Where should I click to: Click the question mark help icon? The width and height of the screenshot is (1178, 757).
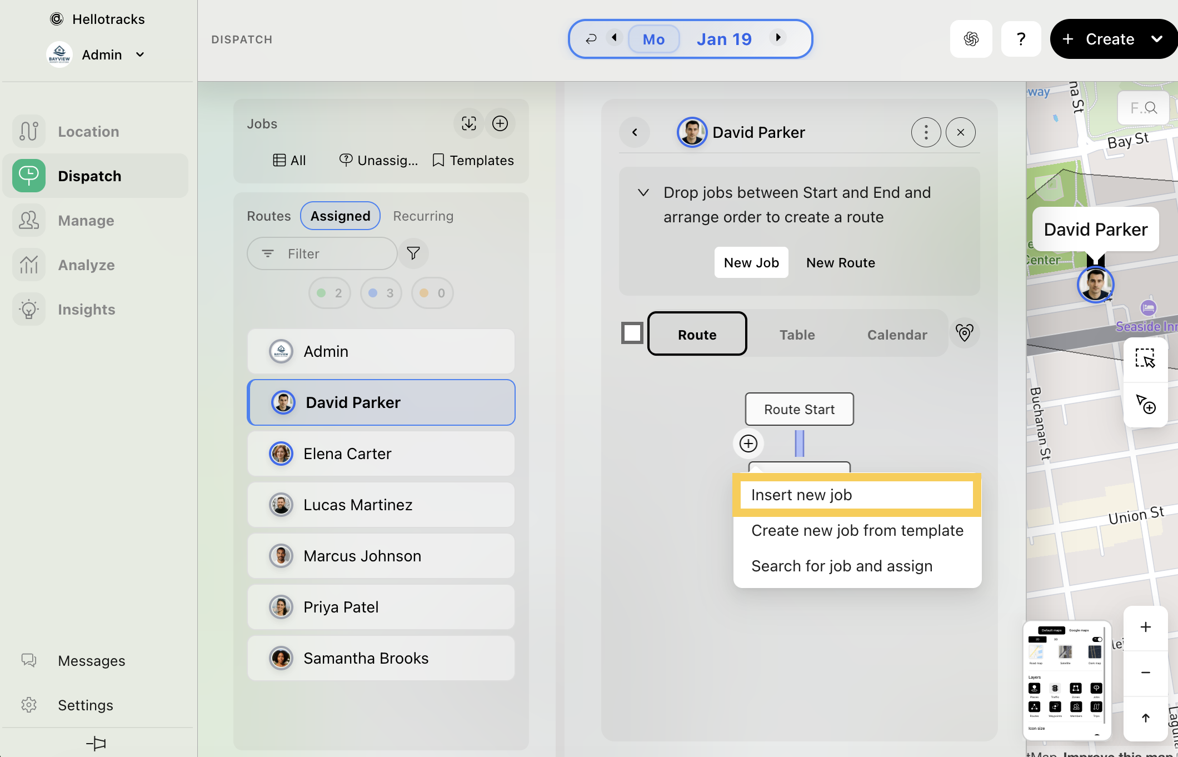[1021, 39]
